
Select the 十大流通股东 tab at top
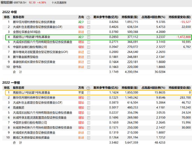tap(59, 2)
